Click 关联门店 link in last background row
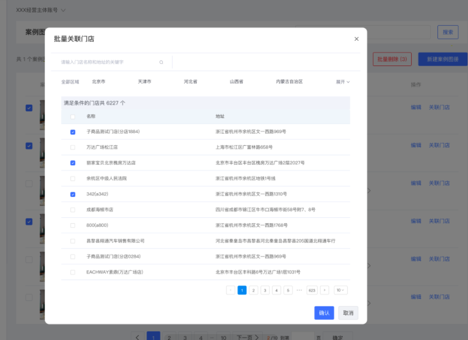Viewport: 468px width, 340px height. [439, 297]
